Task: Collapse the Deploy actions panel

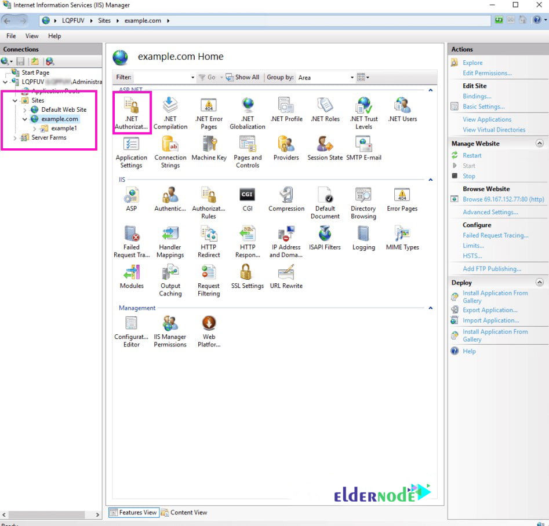Action: click(540, 283)
